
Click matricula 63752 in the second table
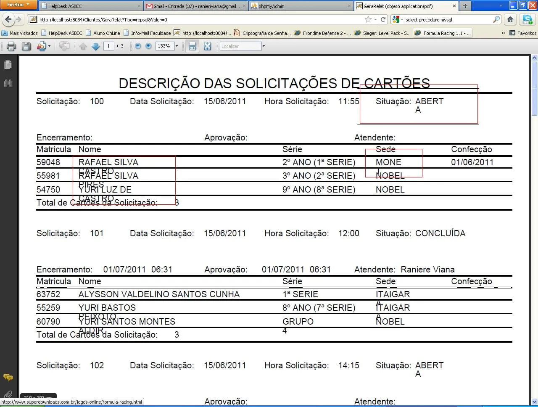pyautogui.click(x=48, y=294)
